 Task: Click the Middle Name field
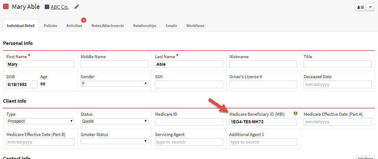coord(115,64)
